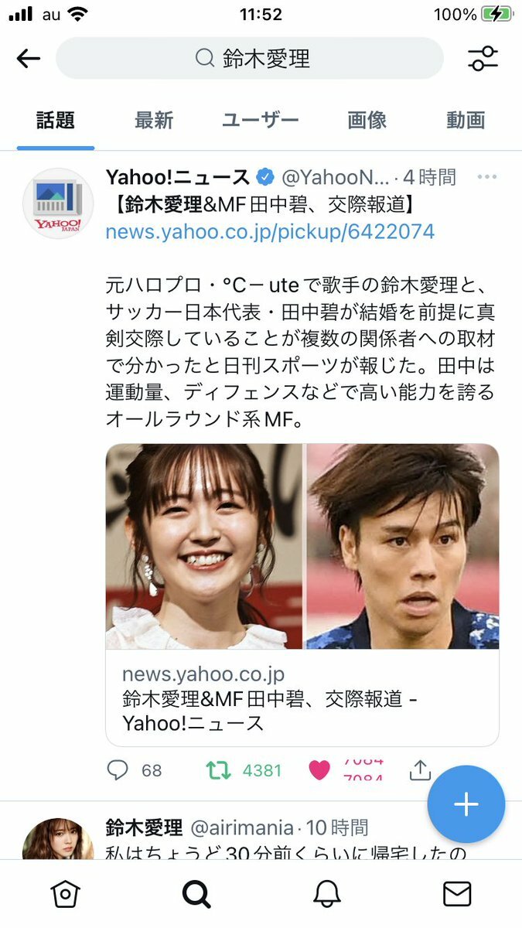Open the Messages envelope tab
Viewport: 522px width, 928px height.
457,894
